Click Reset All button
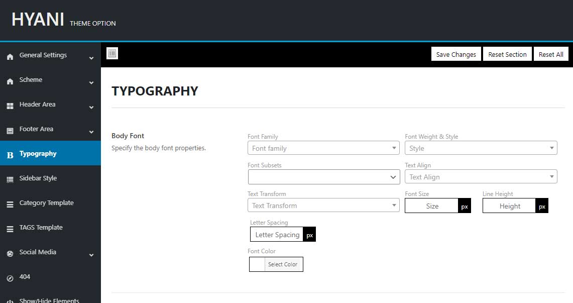 point(551,54)
